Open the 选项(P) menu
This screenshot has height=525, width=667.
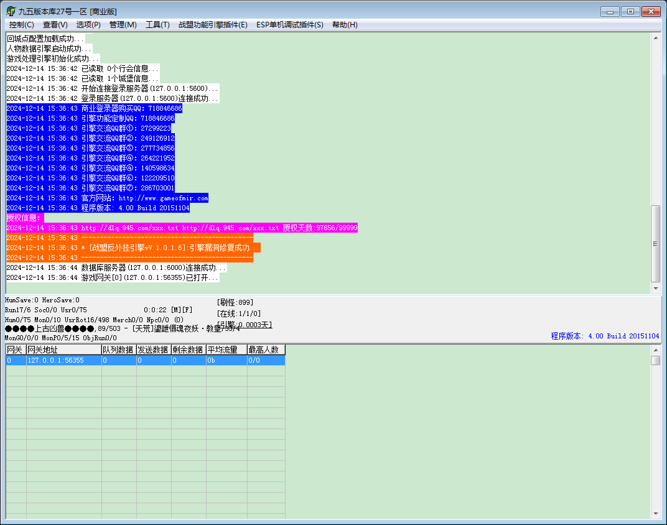88,25
